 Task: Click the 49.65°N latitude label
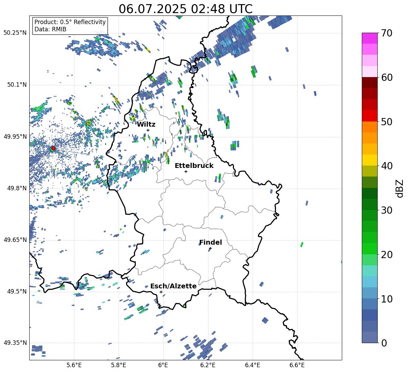point(15,240)
